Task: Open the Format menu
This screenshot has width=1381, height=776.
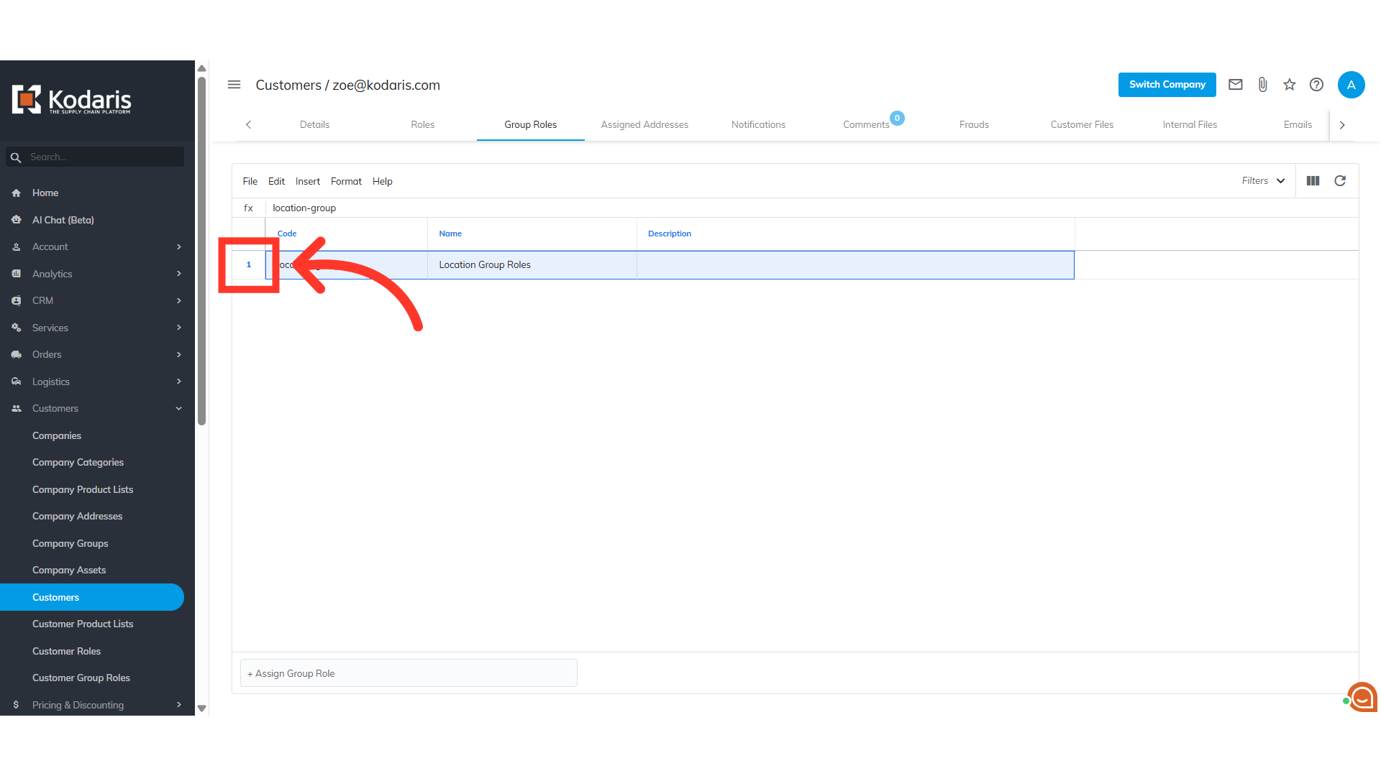Action: 346,182
